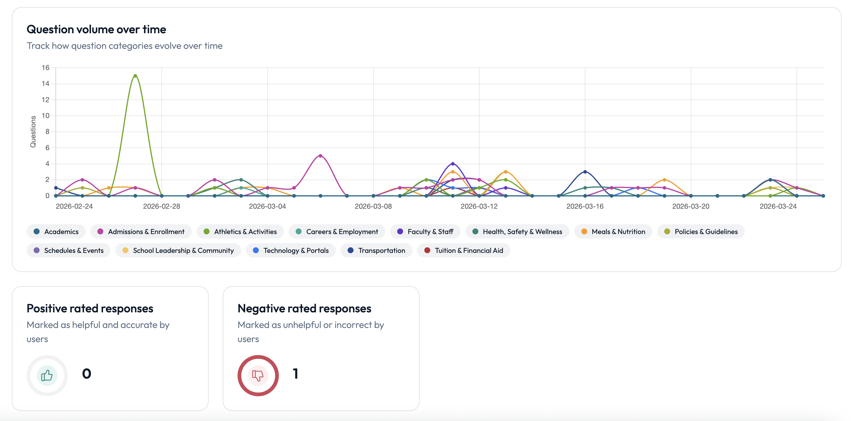Click the Faculty & Staff peak at 4
The width and height of the screenshot is (851, 421).
[453, 164]
